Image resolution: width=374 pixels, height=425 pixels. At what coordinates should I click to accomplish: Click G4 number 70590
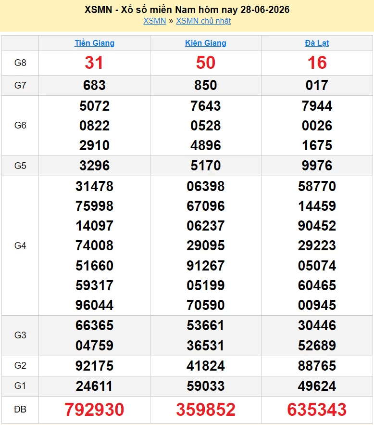[206, 305]
